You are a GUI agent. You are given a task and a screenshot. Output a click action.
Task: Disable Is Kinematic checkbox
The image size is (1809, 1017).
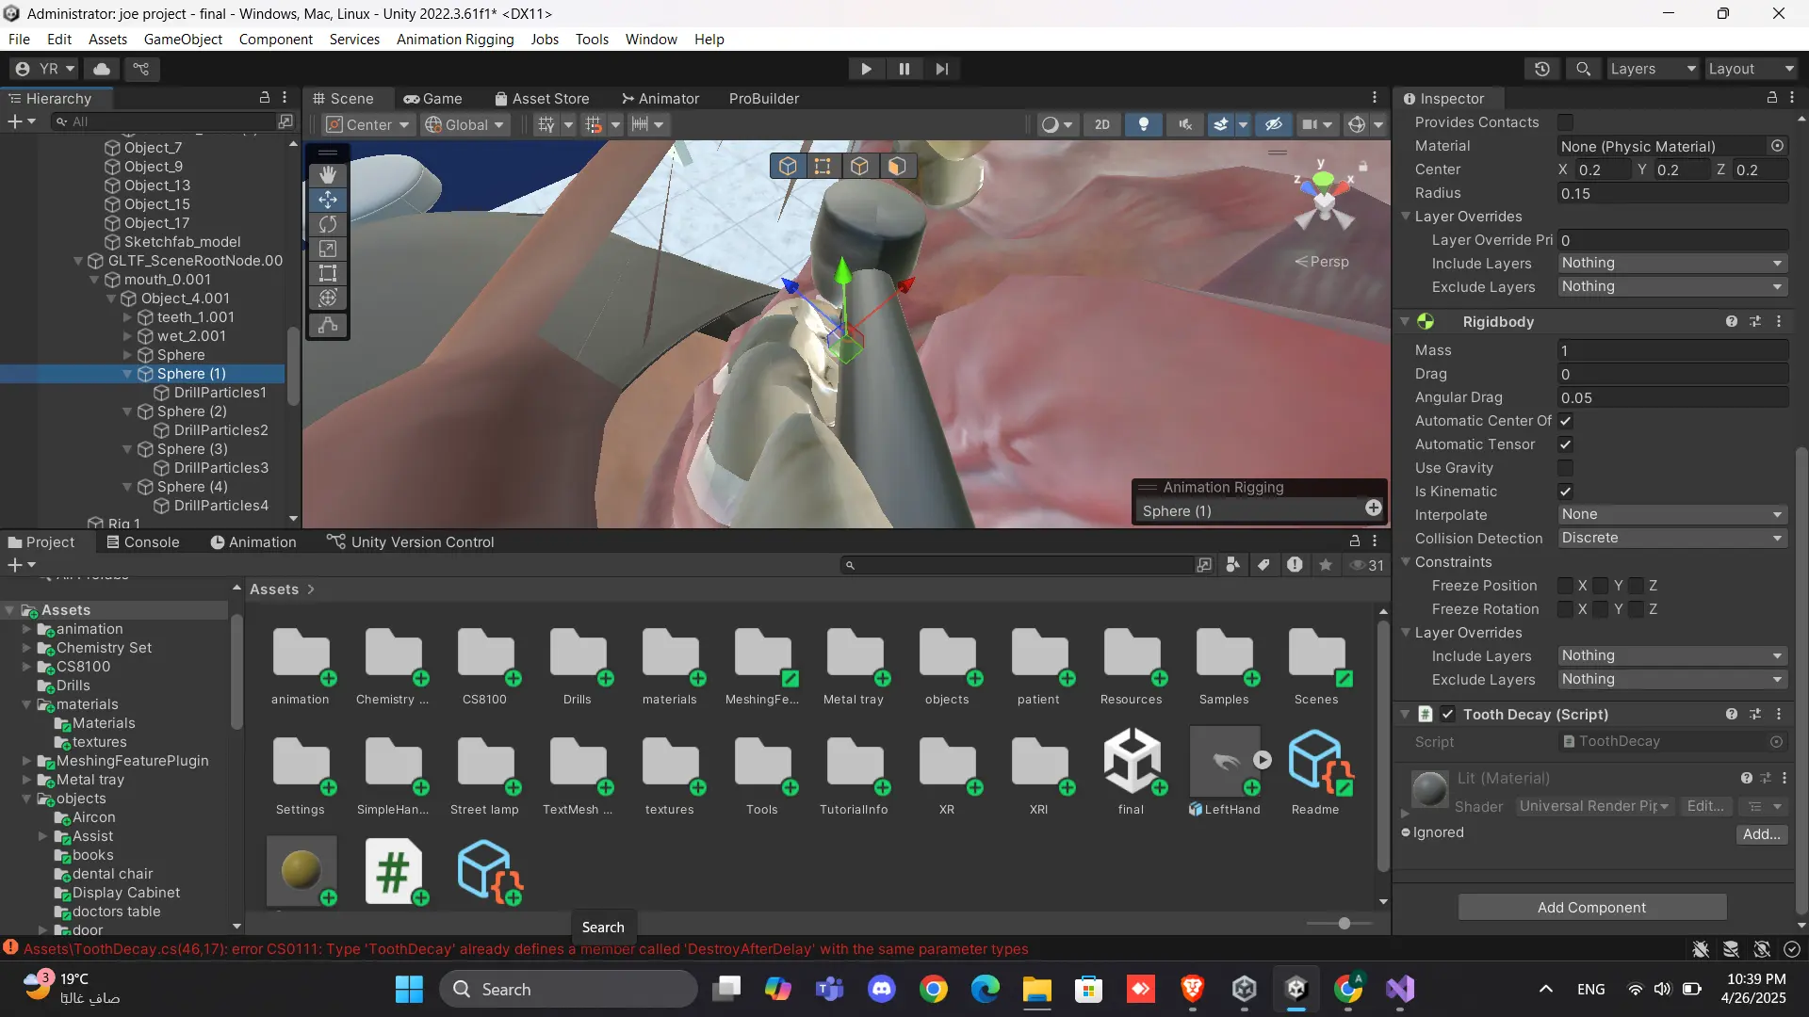tap(1565, 492)
